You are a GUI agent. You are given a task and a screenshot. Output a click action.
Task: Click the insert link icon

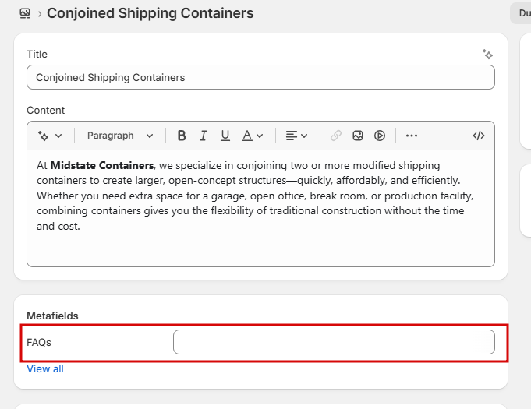pos(336,136)
